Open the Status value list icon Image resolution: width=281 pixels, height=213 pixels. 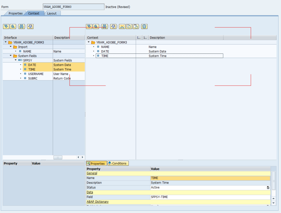[268, 187]
